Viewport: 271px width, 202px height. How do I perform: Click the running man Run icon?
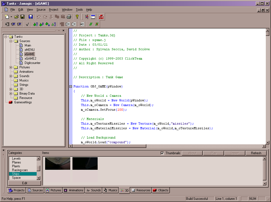87,17
